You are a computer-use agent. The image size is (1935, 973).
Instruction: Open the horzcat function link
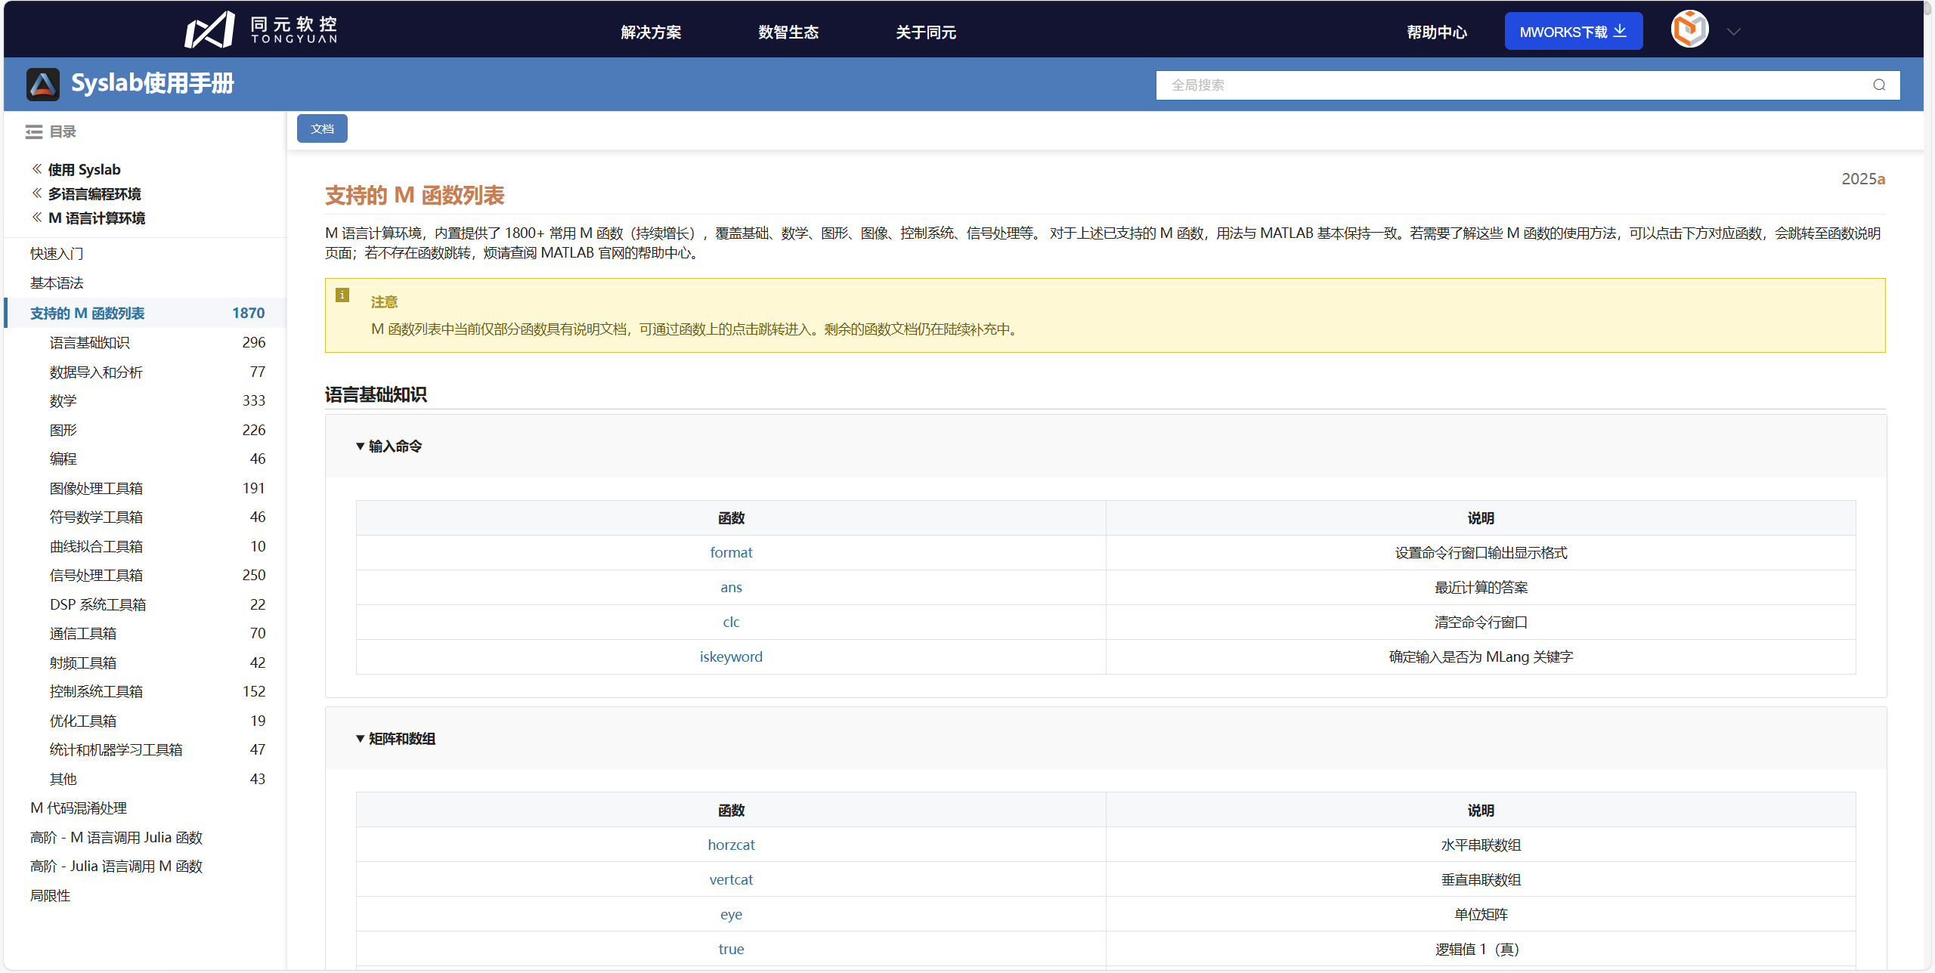tap(731, 845)
